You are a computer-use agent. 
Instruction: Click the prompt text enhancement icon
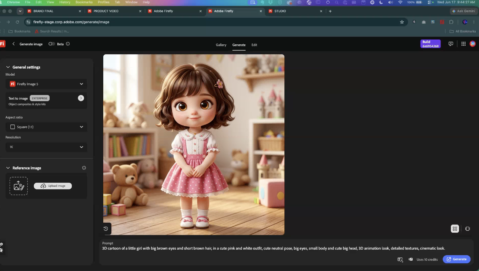pyautogui.click(x=400, y=260)
